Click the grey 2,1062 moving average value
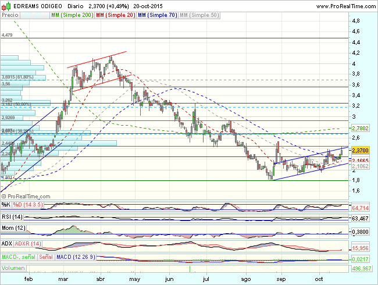The height and width of the screenshot is (285, 378). coord(360,166)
